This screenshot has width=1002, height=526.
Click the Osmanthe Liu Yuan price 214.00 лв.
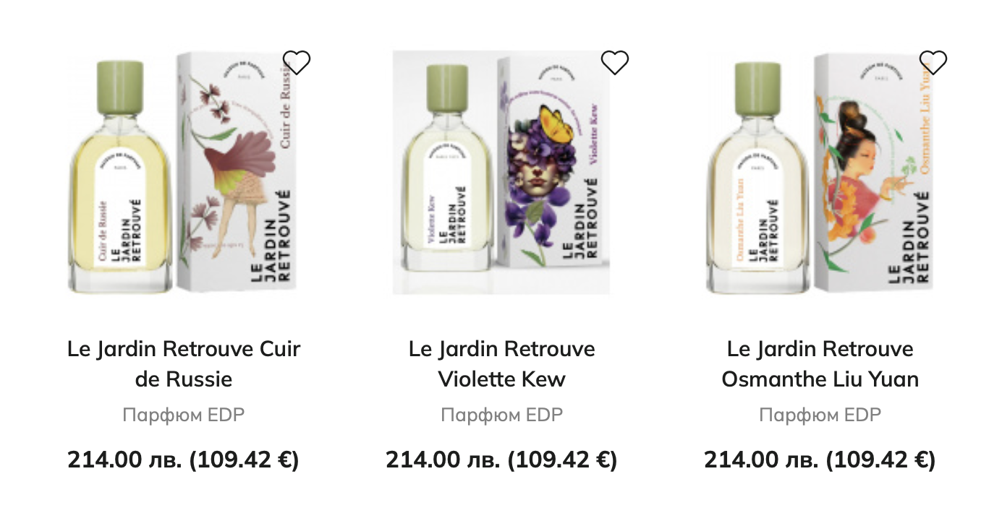point(761,460)
